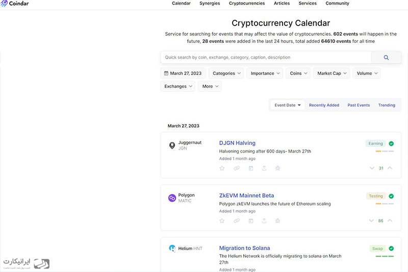Viewport: 408px width, 272px height.
Task: Copy link of ZkEVM Mainnet Beta event
Action: tap(237, 221)
